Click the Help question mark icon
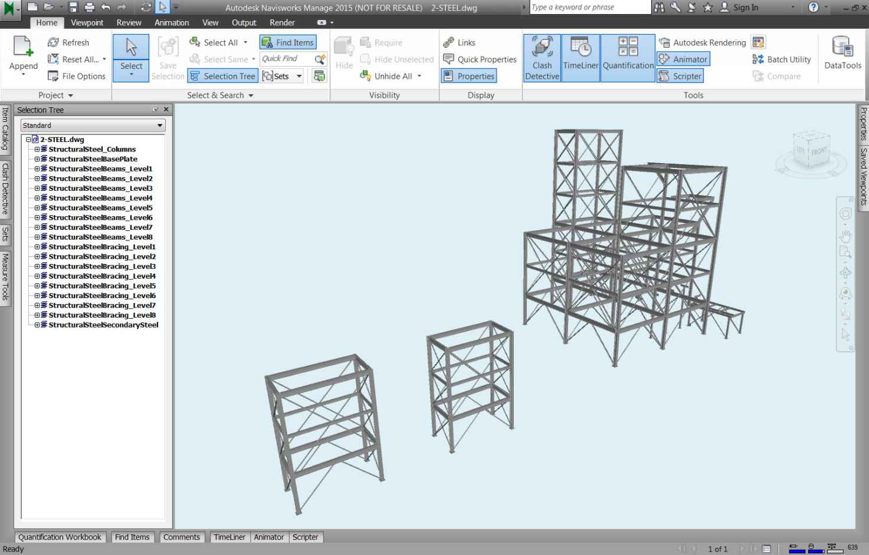The image size is (869, 555). tap(814, 7)
